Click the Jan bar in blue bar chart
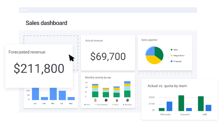Image resolution: width=222 pixels, height=130 pixels. pos(35,94)
